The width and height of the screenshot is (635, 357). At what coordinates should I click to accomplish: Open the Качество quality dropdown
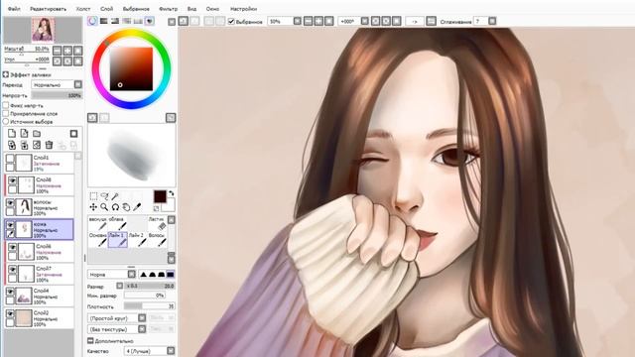tap(171, 351)
